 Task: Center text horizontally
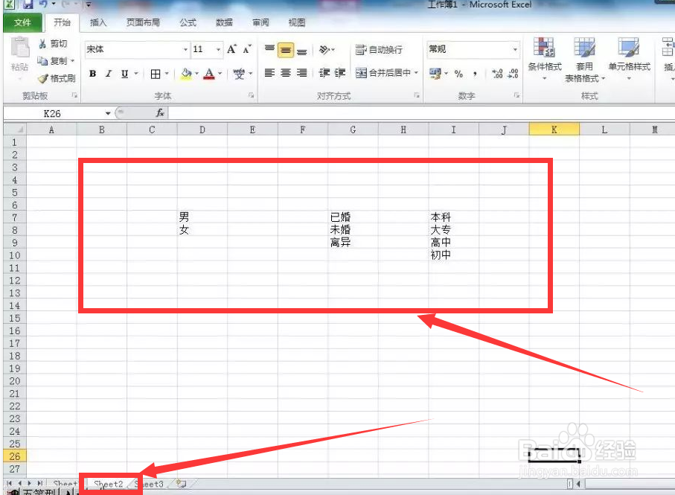tap(286, 73)
